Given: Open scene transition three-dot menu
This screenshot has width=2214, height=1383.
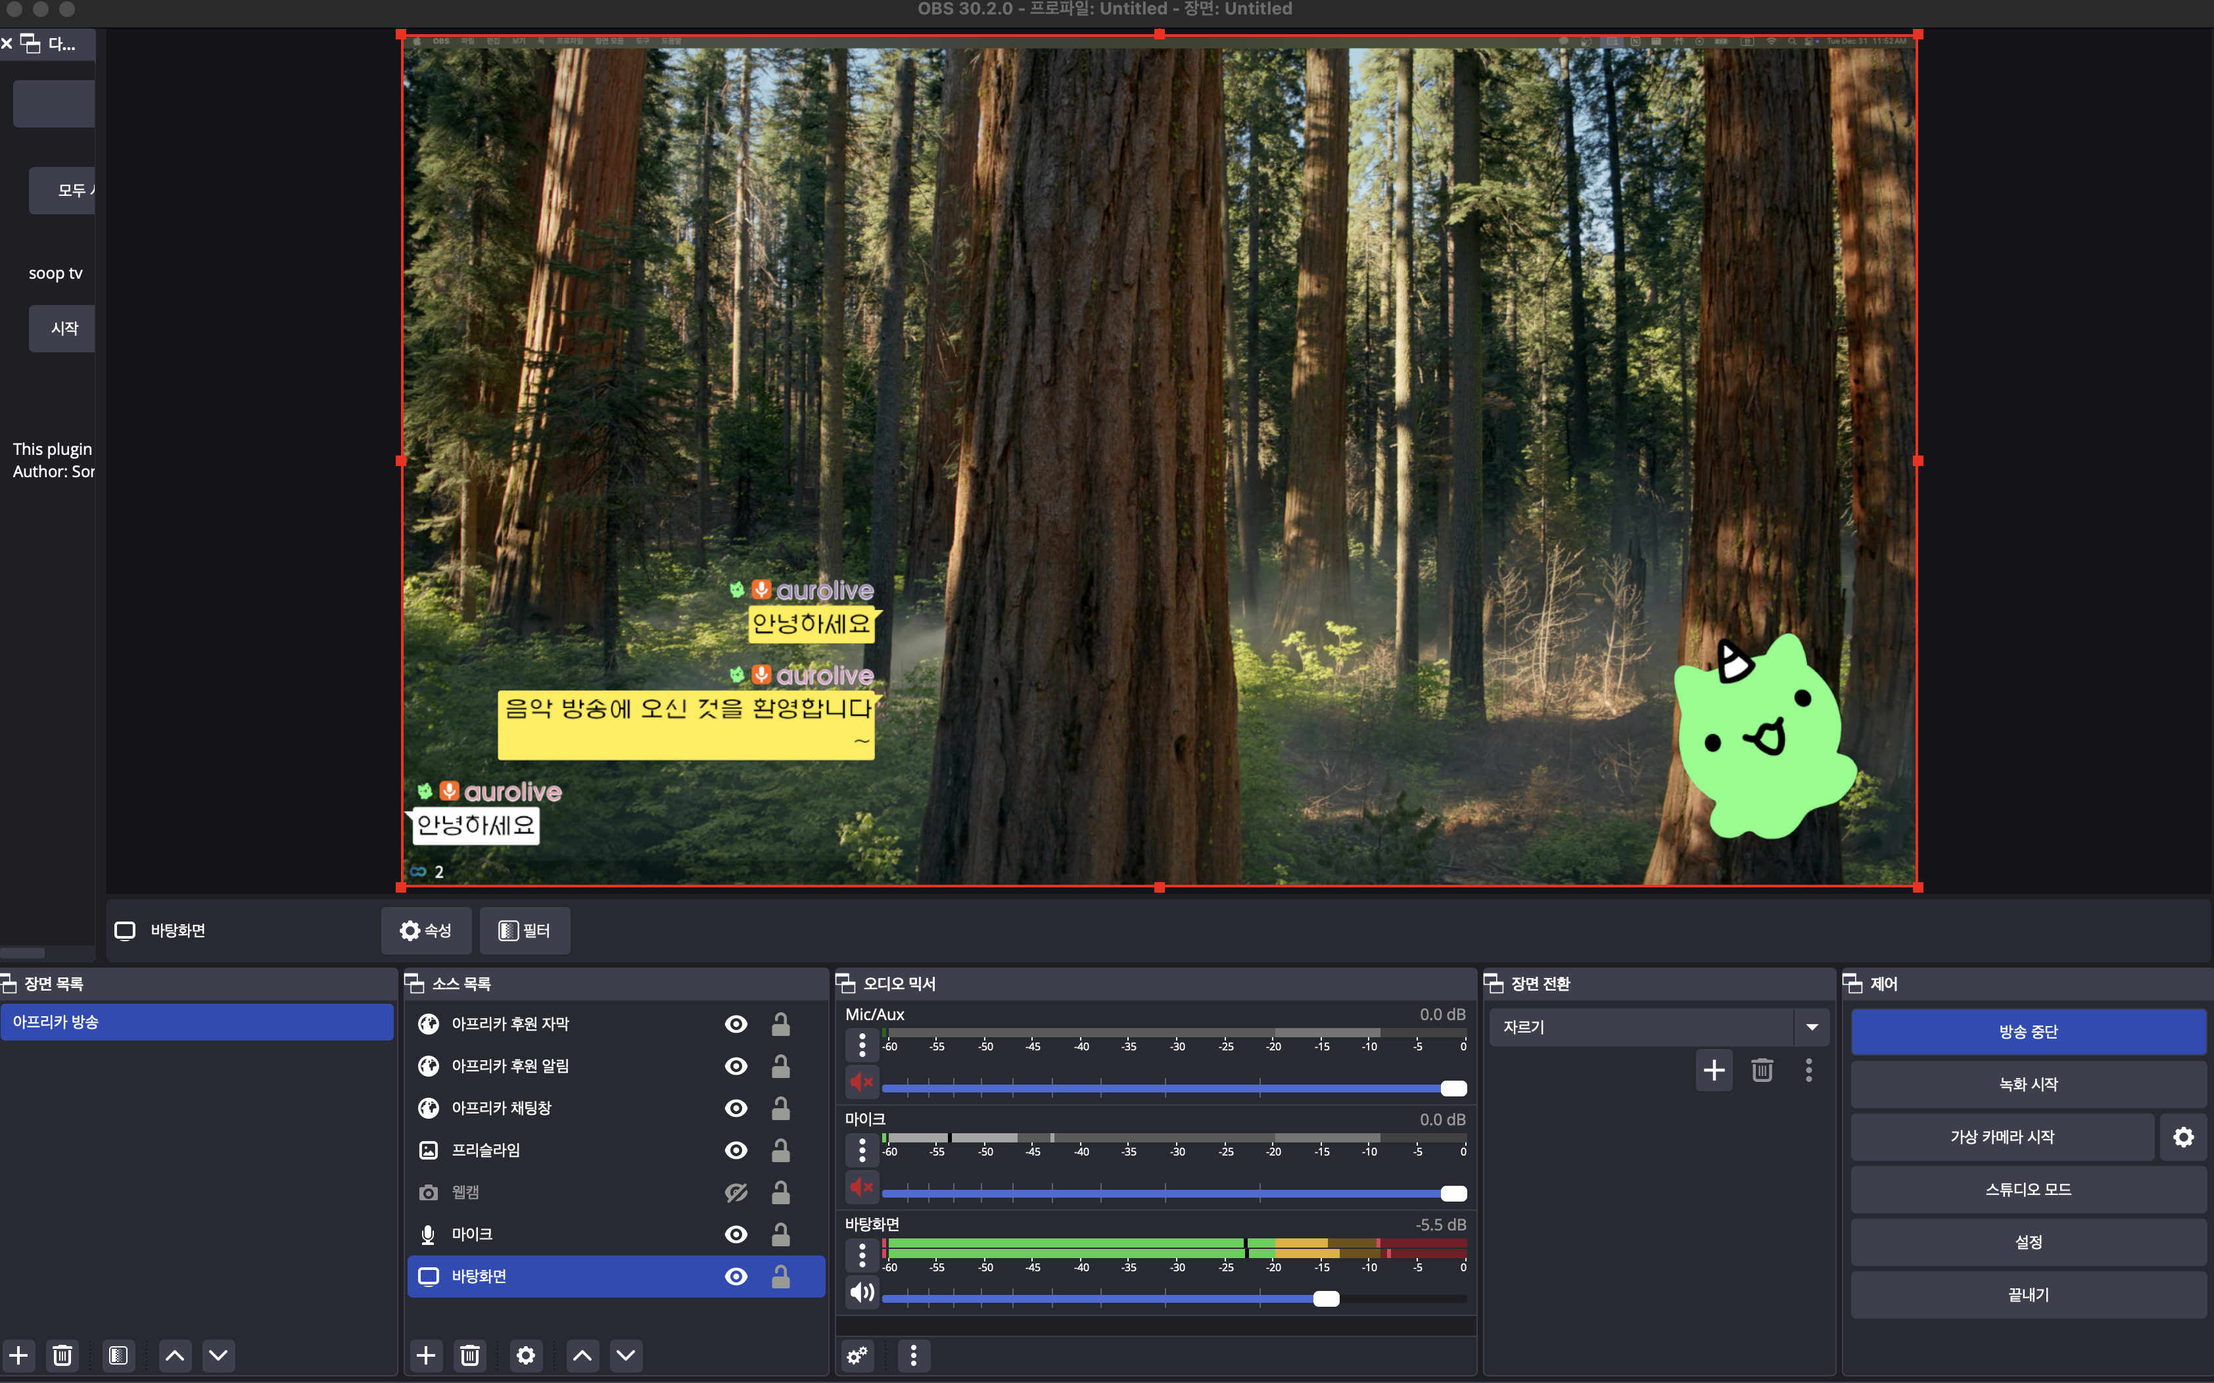Looking at the screenshot, I should [1809, 1070].
